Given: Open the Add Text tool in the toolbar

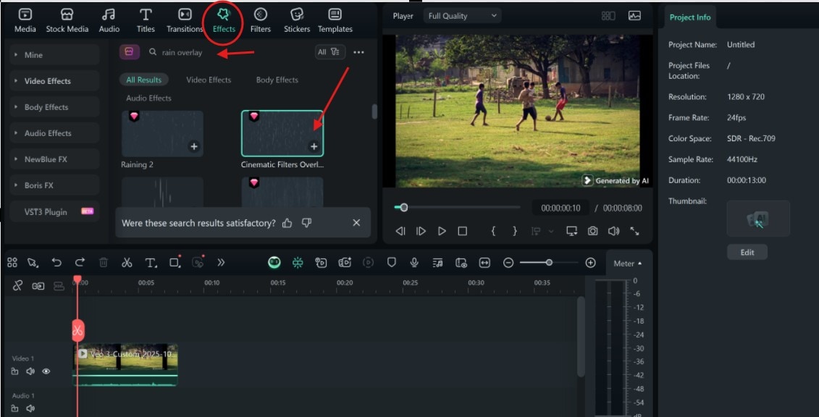Looking at the screenshot, I should (x=150, y=263).
